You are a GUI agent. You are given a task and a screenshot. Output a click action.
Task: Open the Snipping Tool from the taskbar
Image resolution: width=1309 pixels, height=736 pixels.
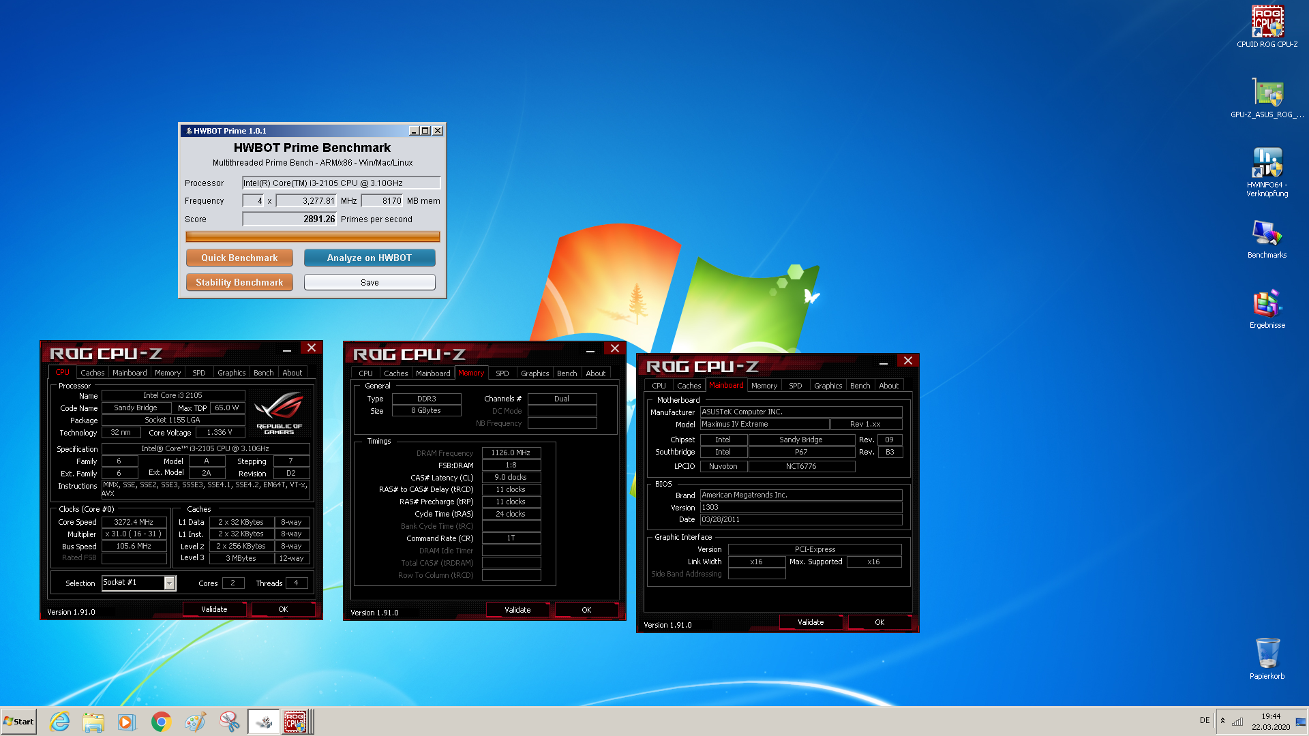pyautogui.click(x=229, y=722)
